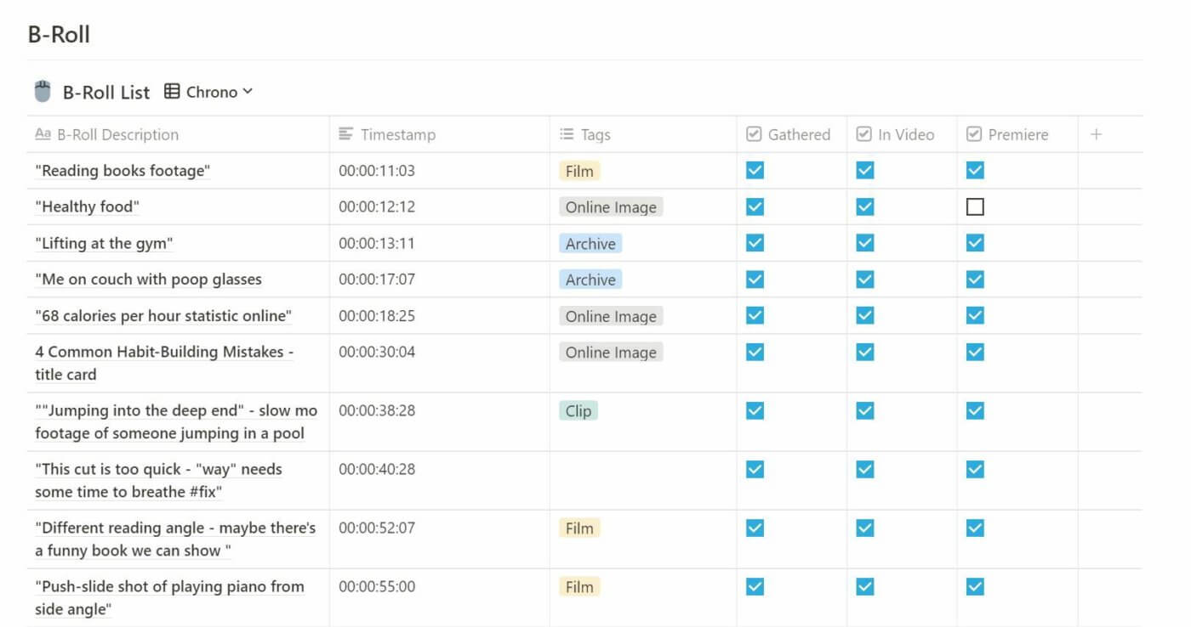Open the Tags cell for the 00:00:40:28 row
Viewport: 1191px width, 627px height.
(x=643, y=481)
